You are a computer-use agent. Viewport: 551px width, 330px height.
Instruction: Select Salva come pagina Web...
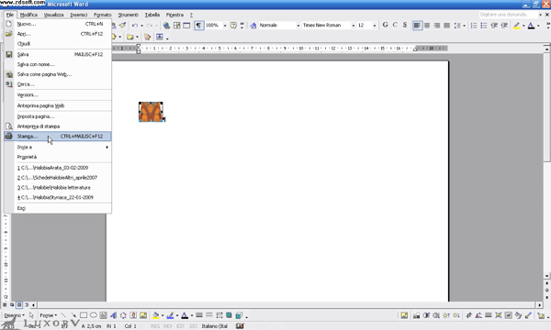[x=58, y=74]
